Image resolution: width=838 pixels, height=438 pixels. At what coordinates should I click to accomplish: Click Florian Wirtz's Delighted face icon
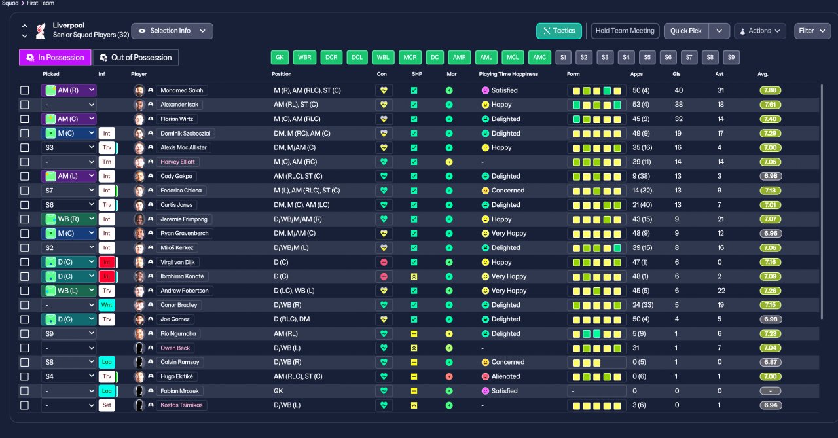click(x=485, y=119)
